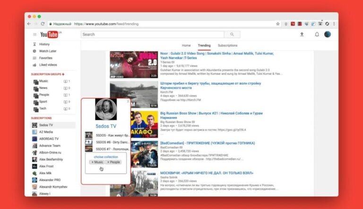The width and height of the screenshot is (363, 209).
Task: Select the News subscription group
Action: pyautogui.click(x=43, y=88)
